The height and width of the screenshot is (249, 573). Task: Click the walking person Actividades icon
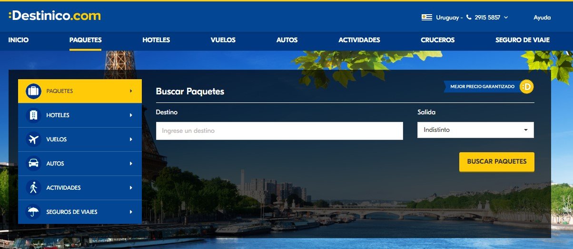pyautogui.click(x=33, y=188)
